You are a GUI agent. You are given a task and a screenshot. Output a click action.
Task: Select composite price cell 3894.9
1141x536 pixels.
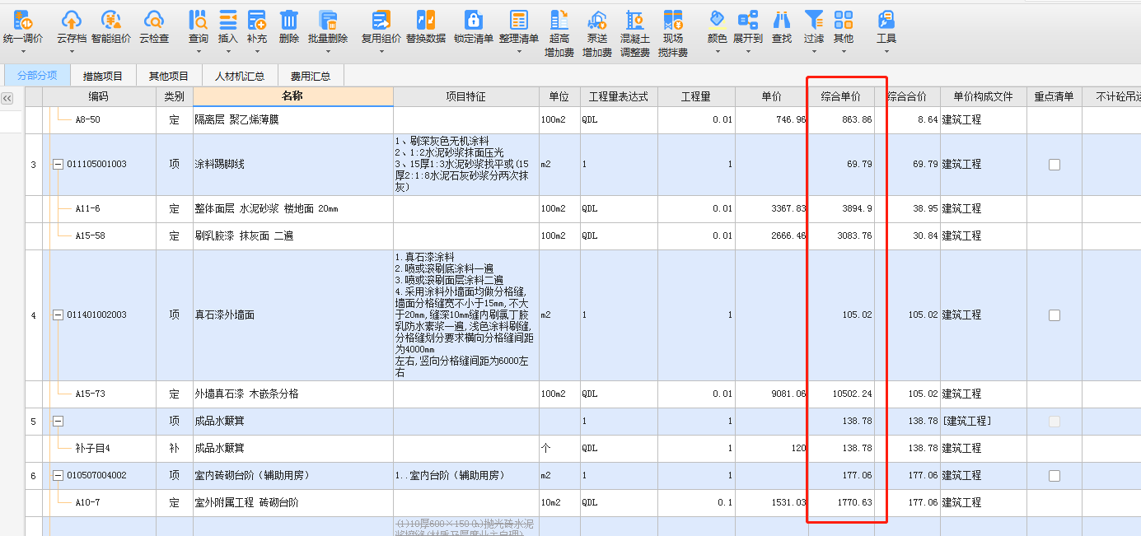point(841,209)
